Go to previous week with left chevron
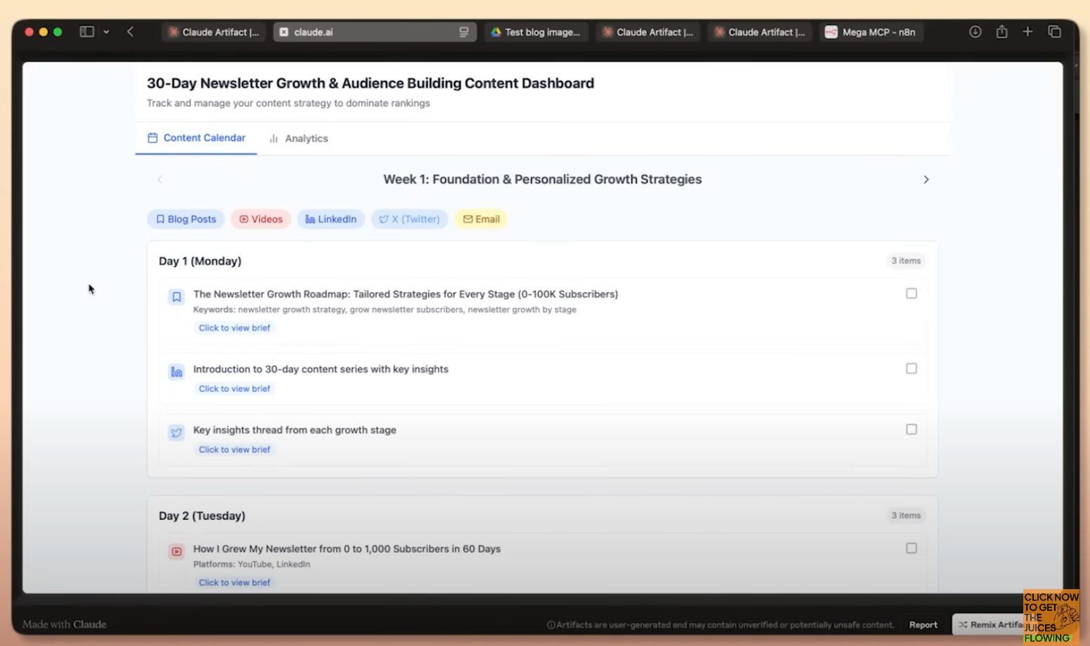Image resolution: width=1090 pixels, height=646 pixels. (160, 180)
